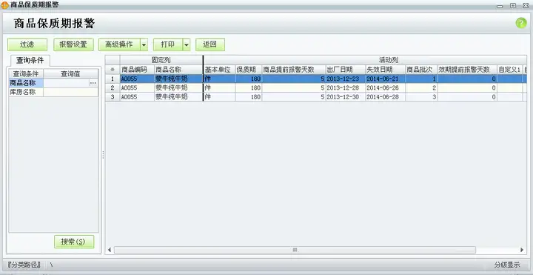Image resolution: width=533 pixels, height=275 pixels.
Task: Click the 搜索(S) search button
Action: click(x=74, y=242)
